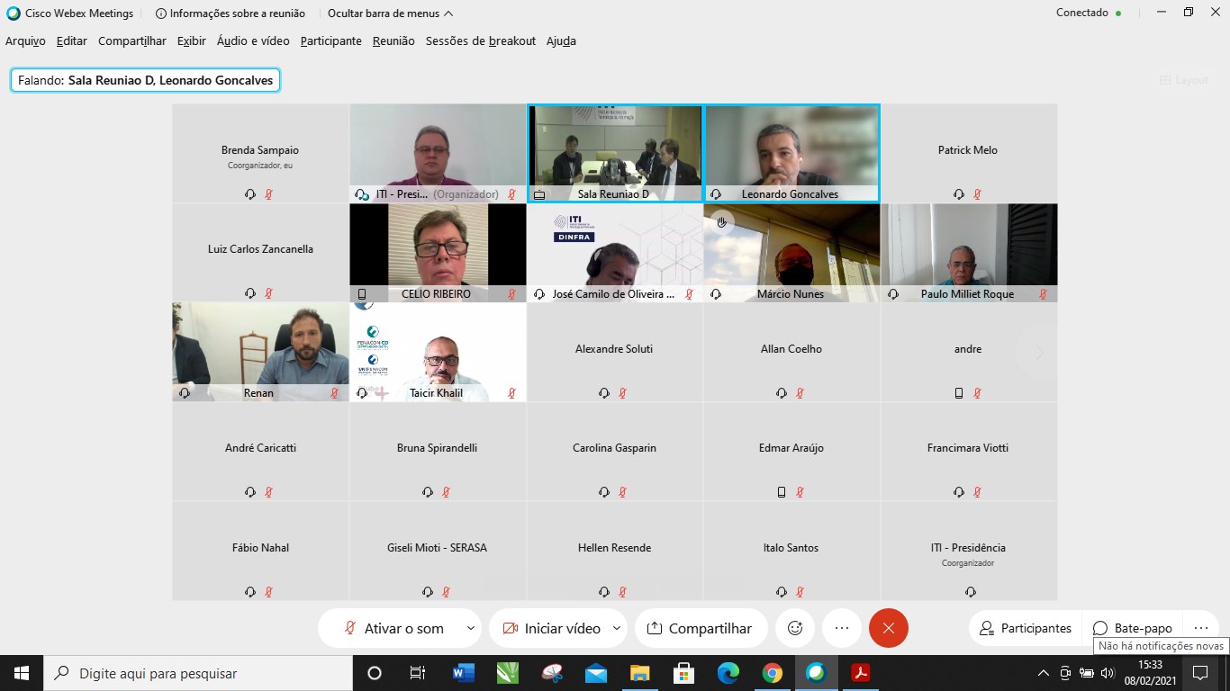Screen dimensions: 1230x691
Task: Open the Participante menu
Action: pyautogui.click(x=330, y=41)
